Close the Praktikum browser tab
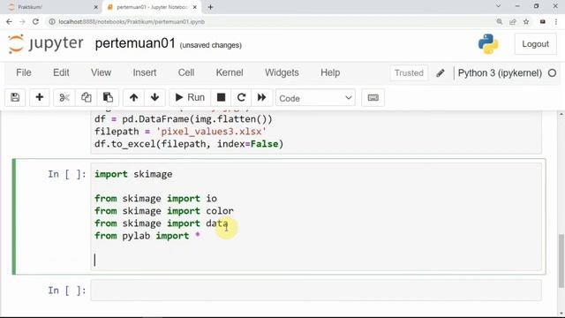This screenshot has width=565, height=318. [95, 7]
